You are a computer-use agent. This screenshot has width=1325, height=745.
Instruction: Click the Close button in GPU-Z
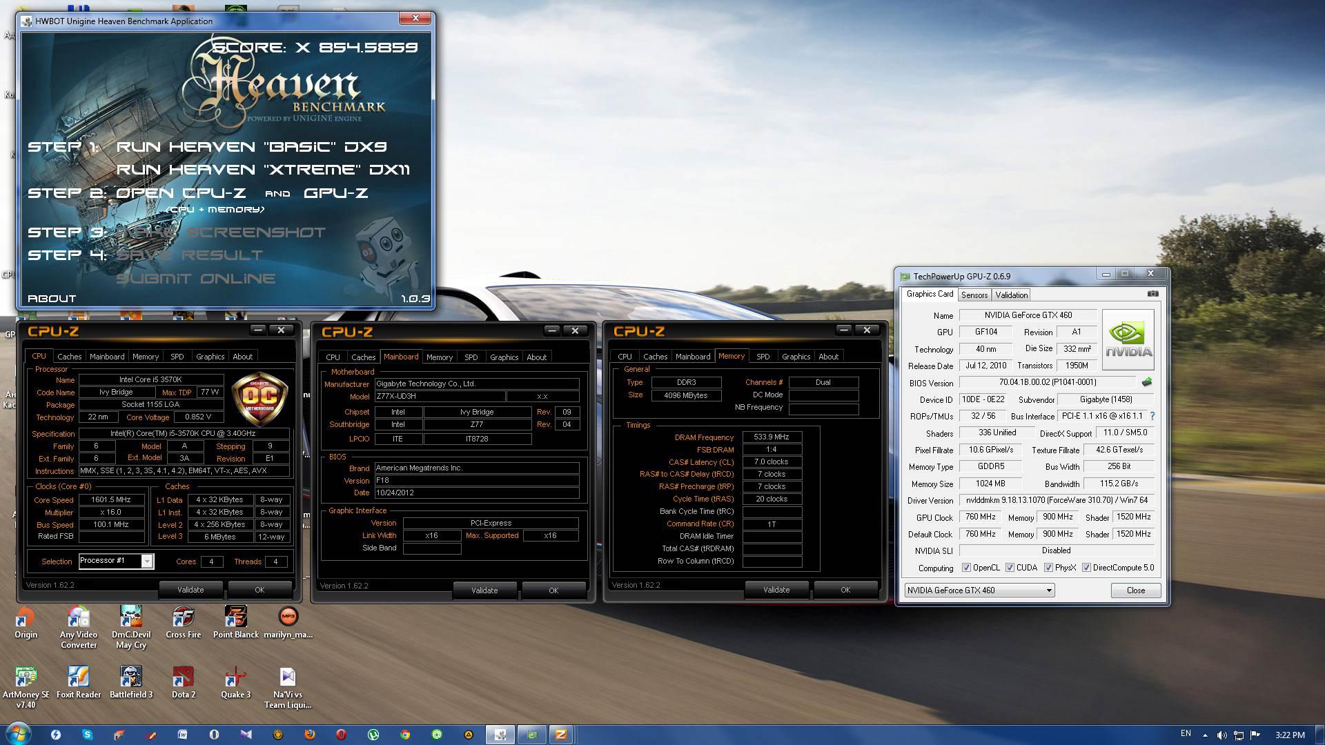1135,590
